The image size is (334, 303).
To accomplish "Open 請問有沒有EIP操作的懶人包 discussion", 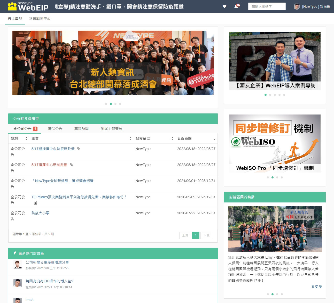I will click(49, 281).
